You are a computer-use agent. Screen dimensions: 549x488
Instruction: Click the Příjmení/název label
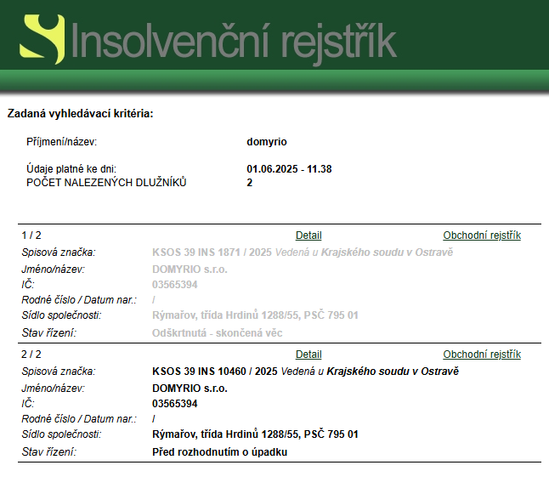(x=62, y=142)
